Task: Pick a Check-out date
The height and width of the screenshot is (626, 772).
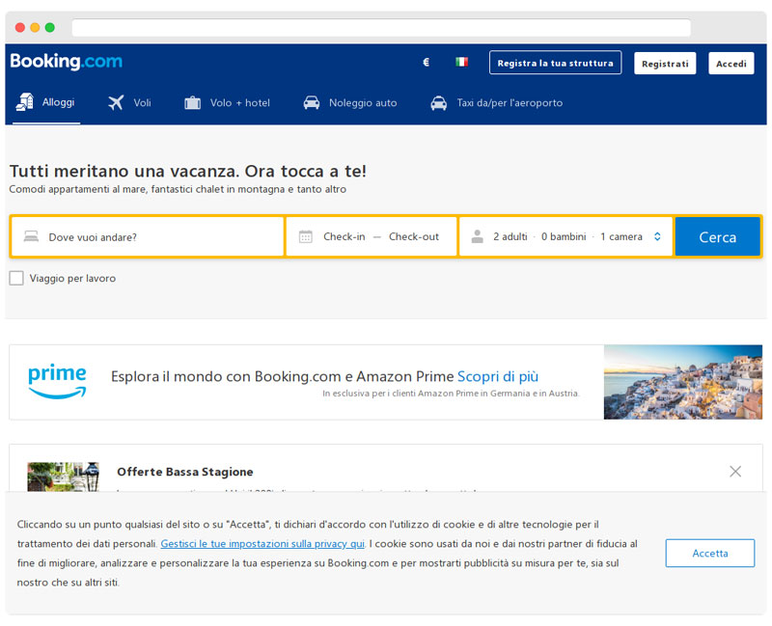Action: pos(414,236)
